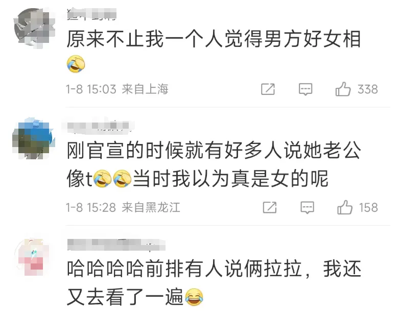Viewport: 400px width, 314px height.
Task: Tap the 158 like count
Action: point(369,207)
